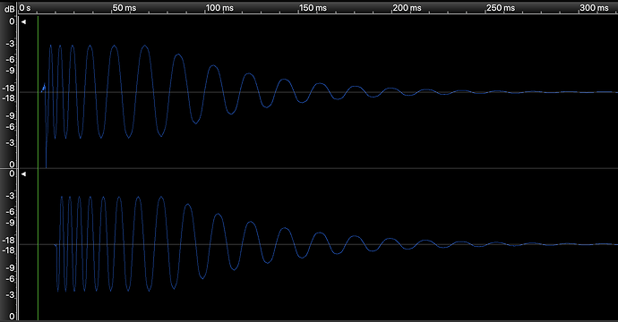Click the dB unit label in the ruler corner

(10, 8)
